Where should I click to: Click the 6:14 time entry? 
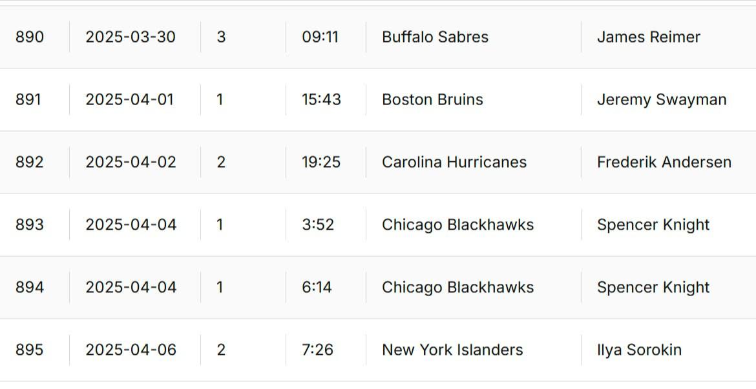[x=317, y=287]
